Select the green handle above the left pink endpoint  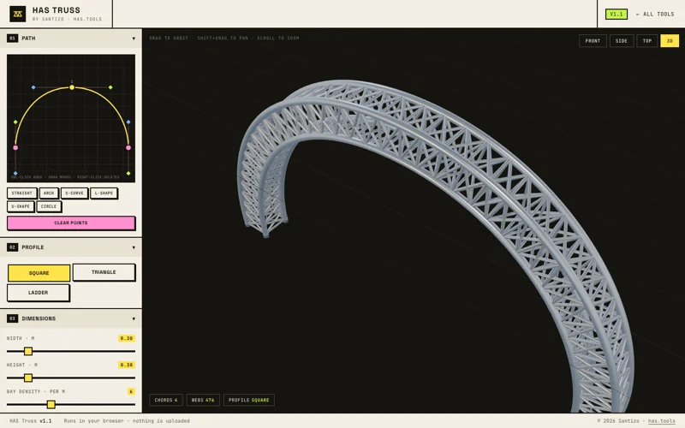(15, 122)
